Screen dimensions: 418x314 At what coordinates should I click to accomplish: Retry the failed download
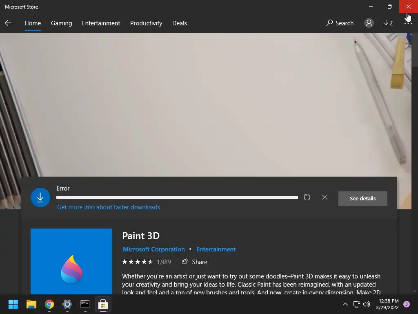point(307,197)
